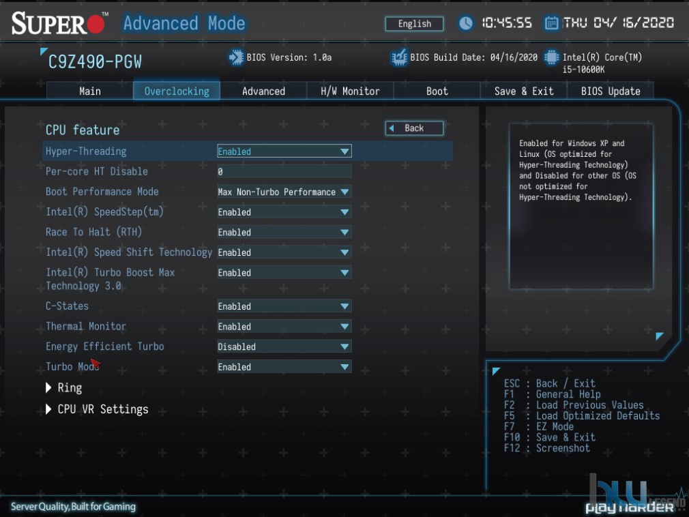Open the Hyper-Threading dropdown
The height and width of the screenshot is (517, 689).
point(284,151)
